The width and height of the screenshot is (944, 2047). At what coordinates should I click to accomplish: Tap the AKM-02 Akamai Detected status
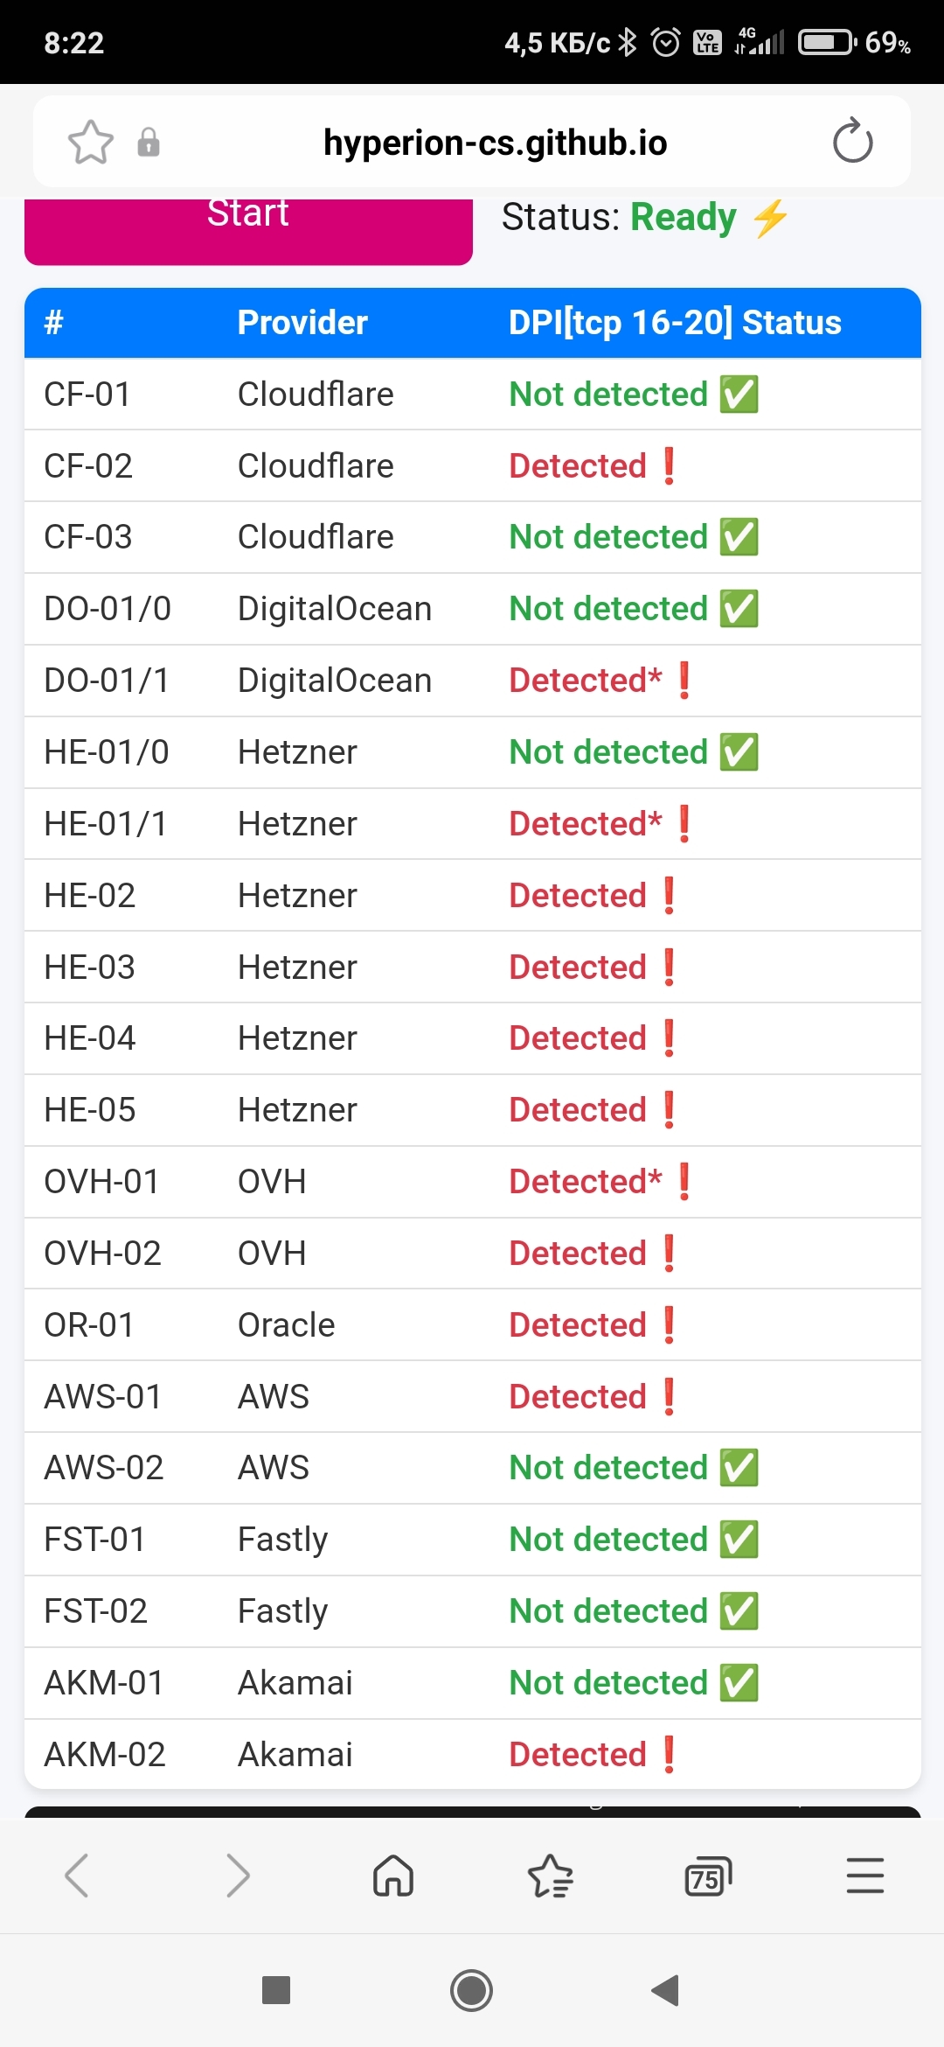point(579,1755)
